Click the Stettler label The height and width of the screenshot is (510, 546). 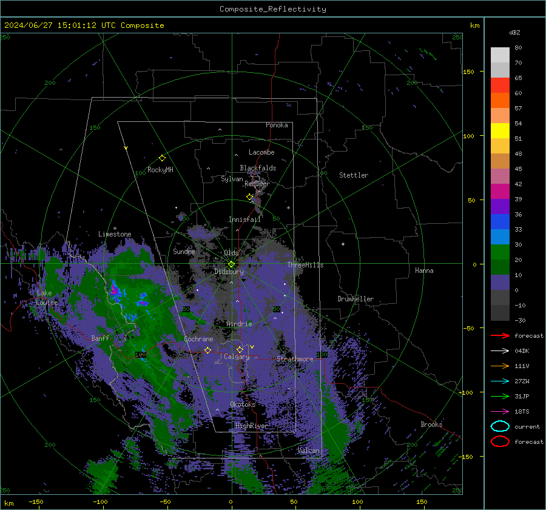pos(354,175)
